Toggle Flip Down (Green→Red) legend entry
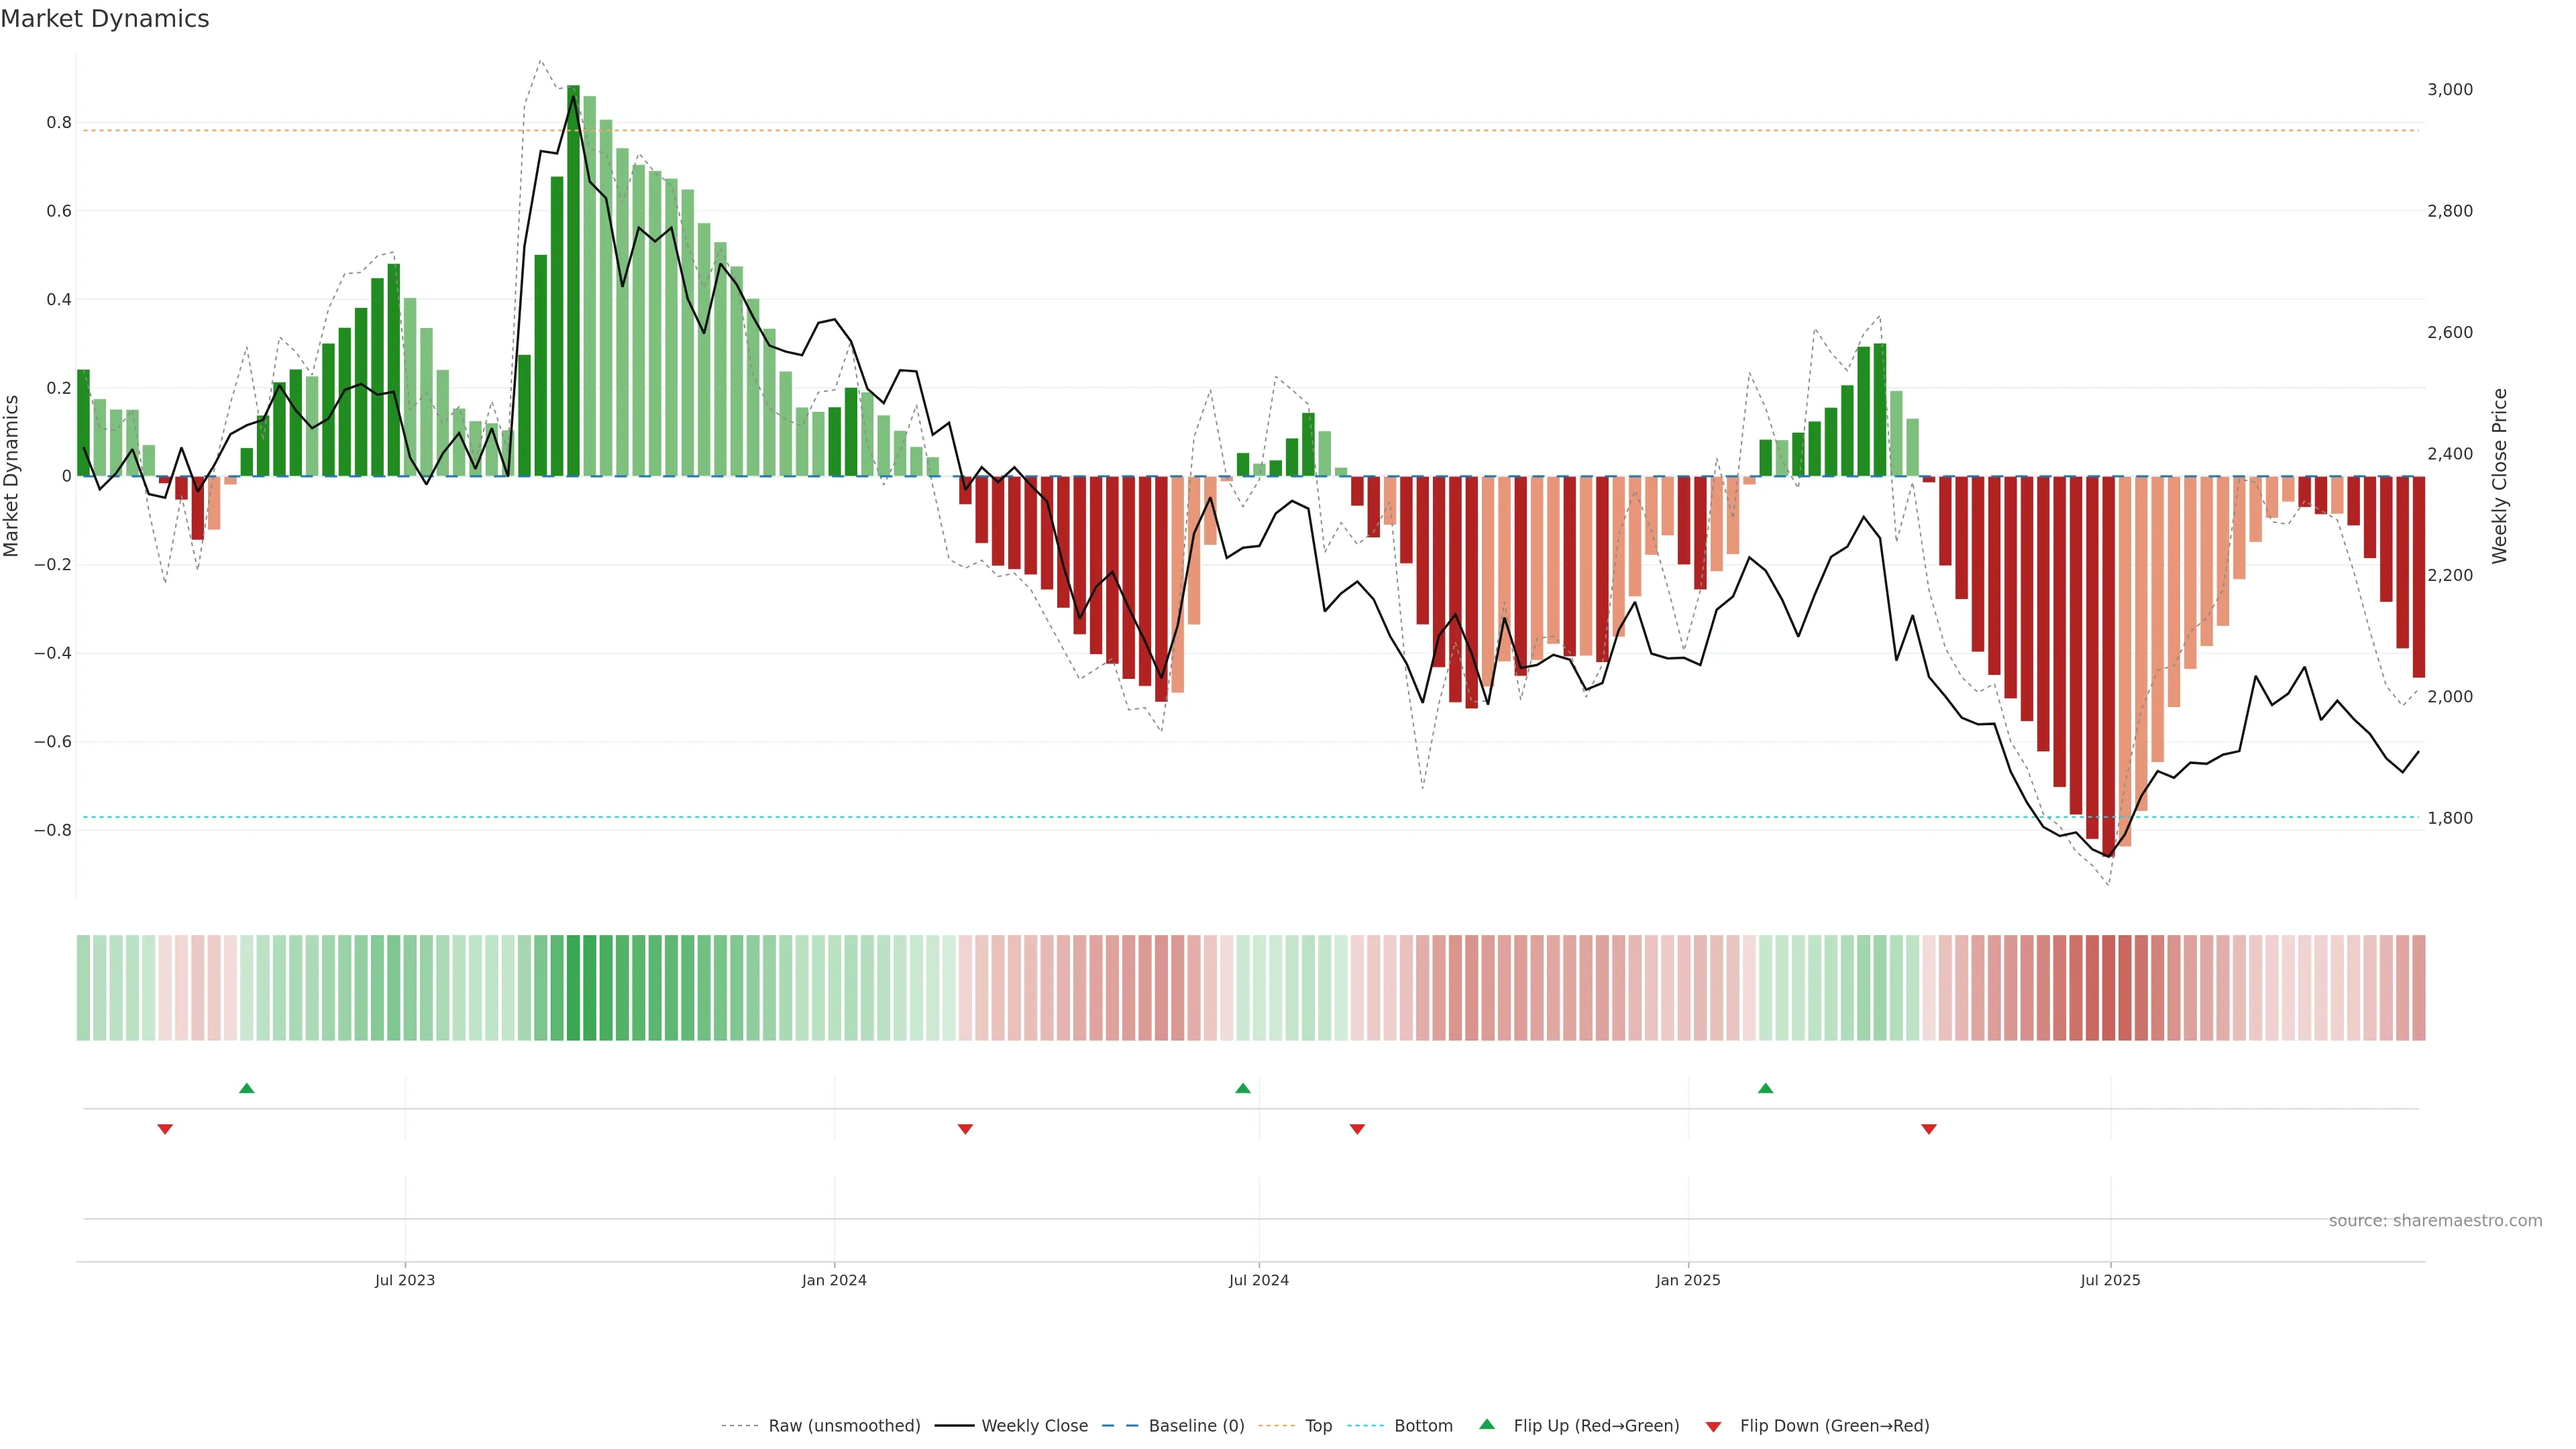 (1834, 1426)
